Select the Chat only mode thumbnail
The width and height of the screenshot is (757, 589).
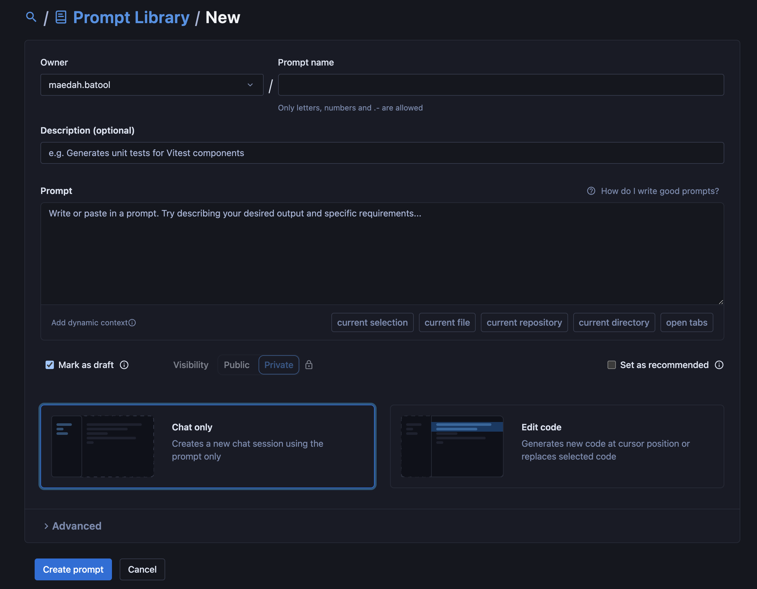pos(103,446)
